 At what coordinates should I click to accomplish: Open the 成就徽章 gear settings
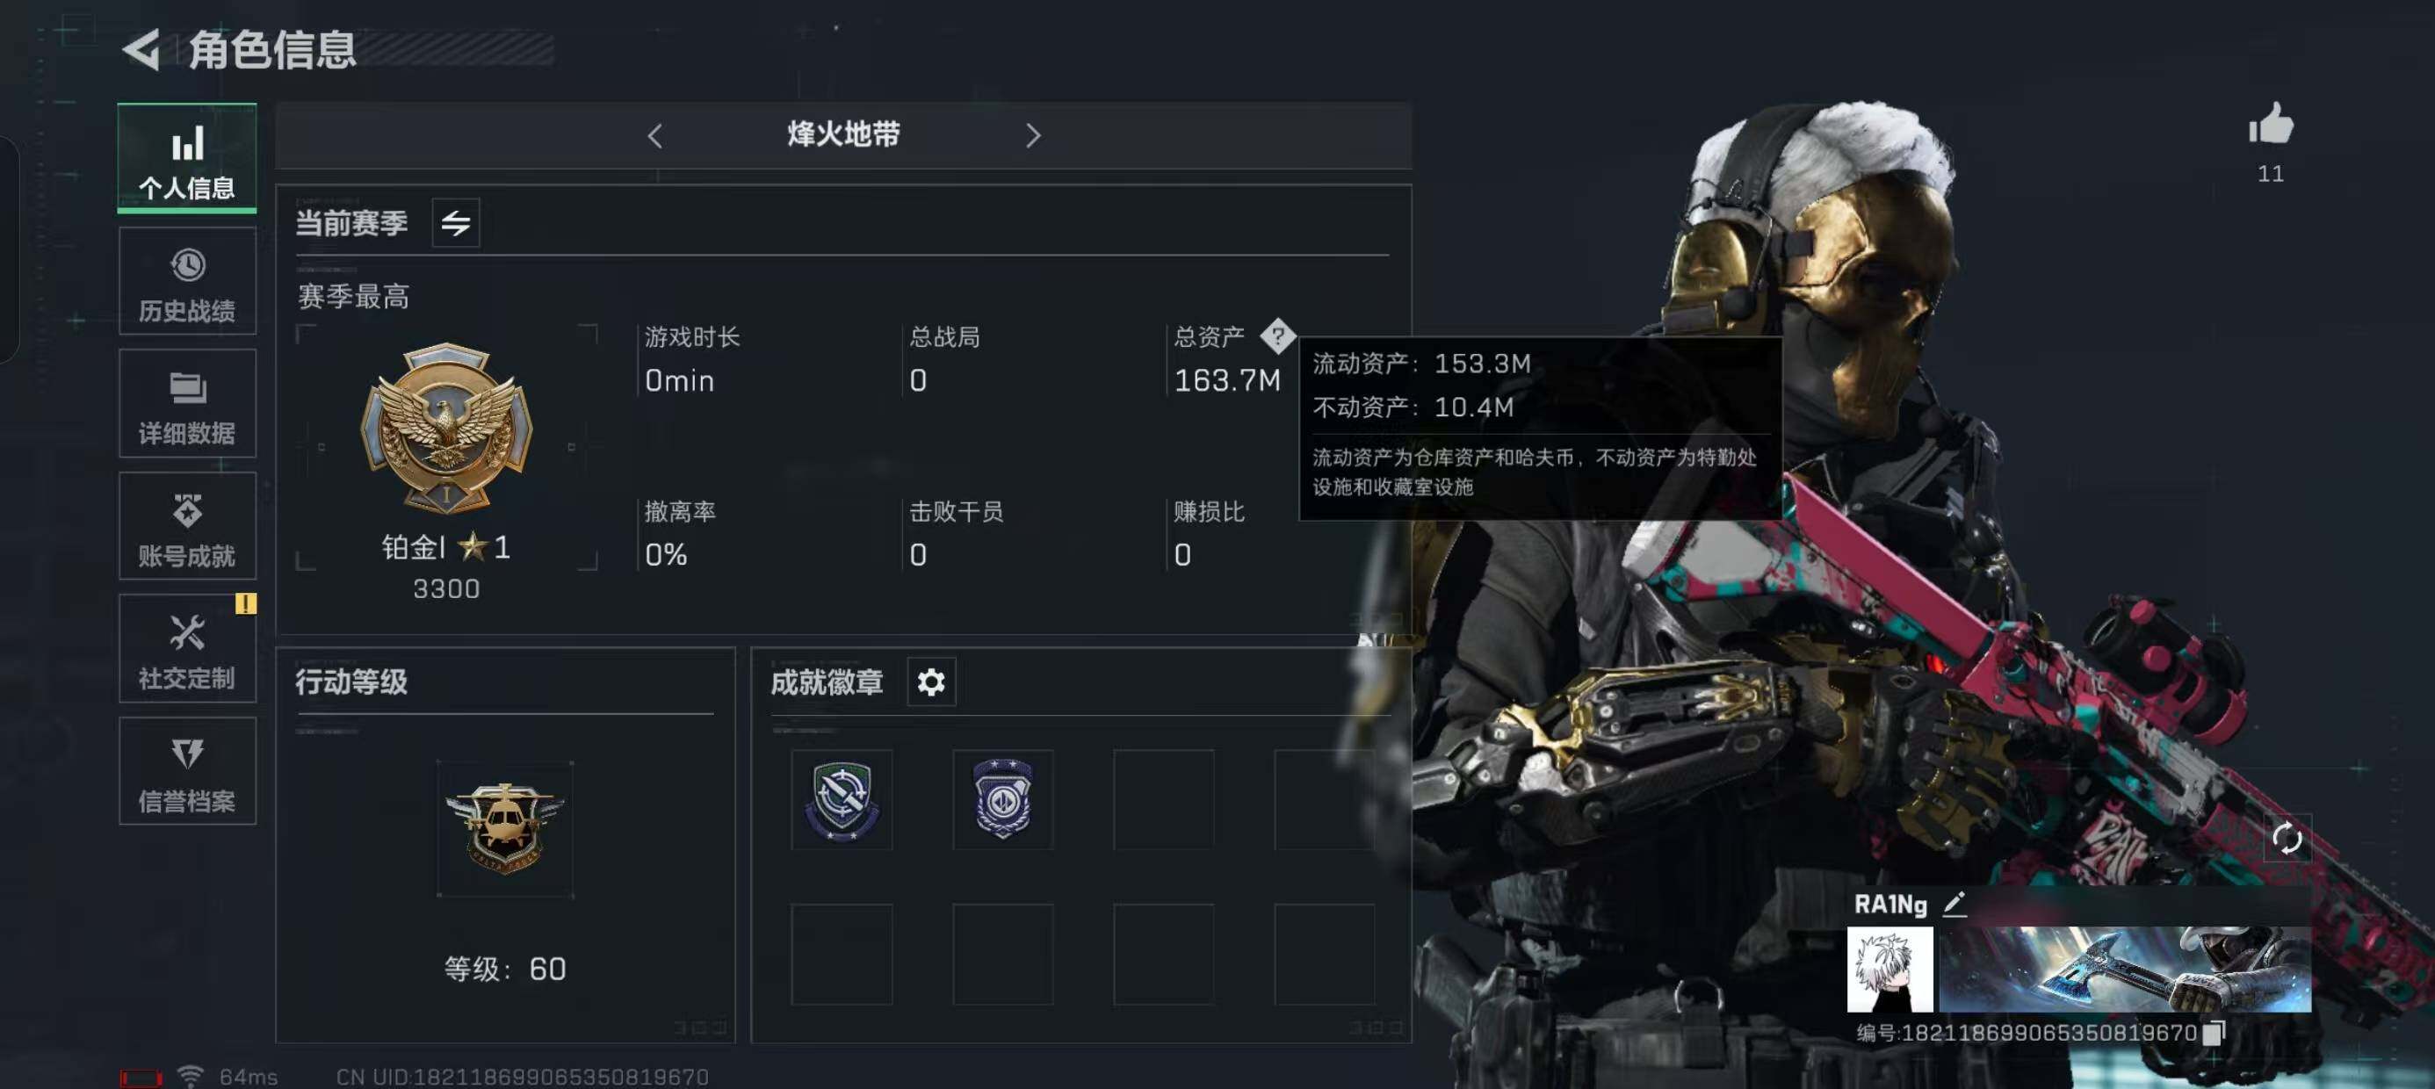point(930,682)
